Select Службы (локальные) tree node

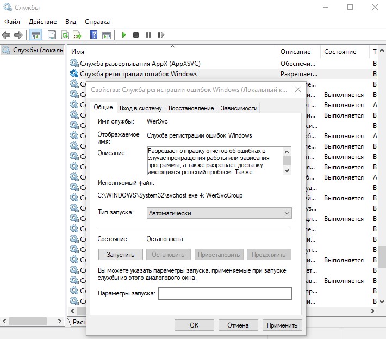(x=33, y=50)
